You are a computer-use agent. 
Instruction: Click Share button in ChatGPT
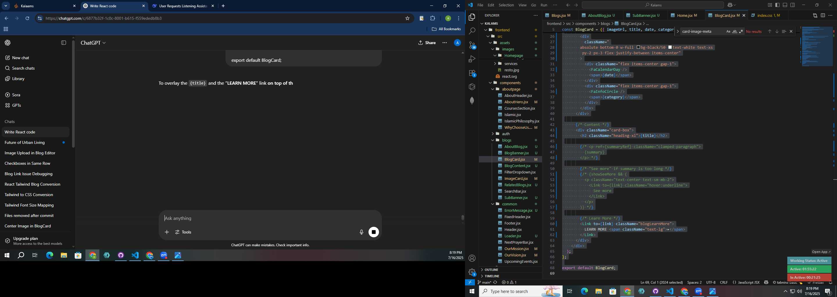tap(427, 43)
